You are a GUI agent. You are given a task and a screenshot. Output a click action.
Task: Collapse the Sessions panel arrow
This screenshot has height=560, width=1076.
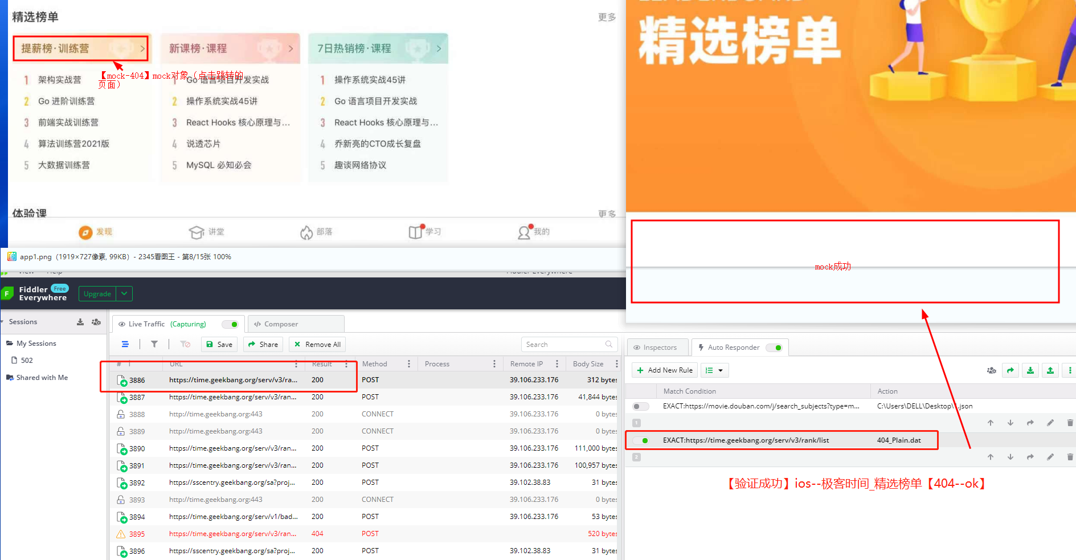click(2, 322)
